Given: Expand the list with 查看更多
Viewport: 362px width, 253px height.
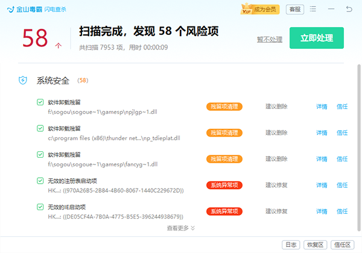Looking at the screenshot, I should click(181, 228).
